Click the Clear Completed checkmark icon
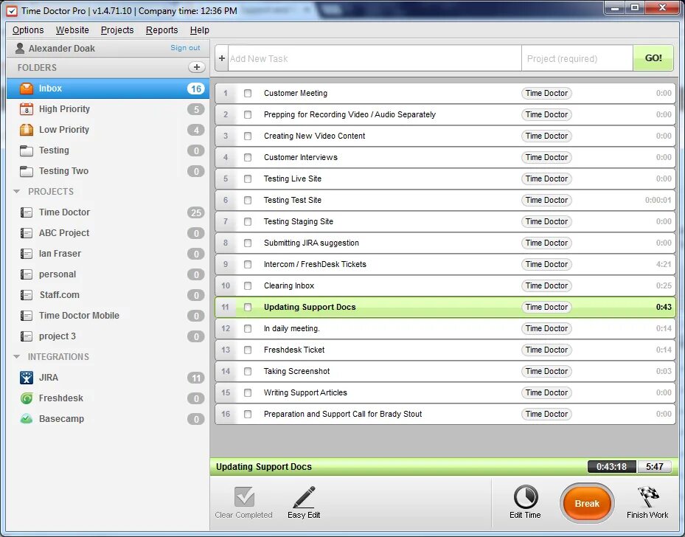 tap(244, 497)
